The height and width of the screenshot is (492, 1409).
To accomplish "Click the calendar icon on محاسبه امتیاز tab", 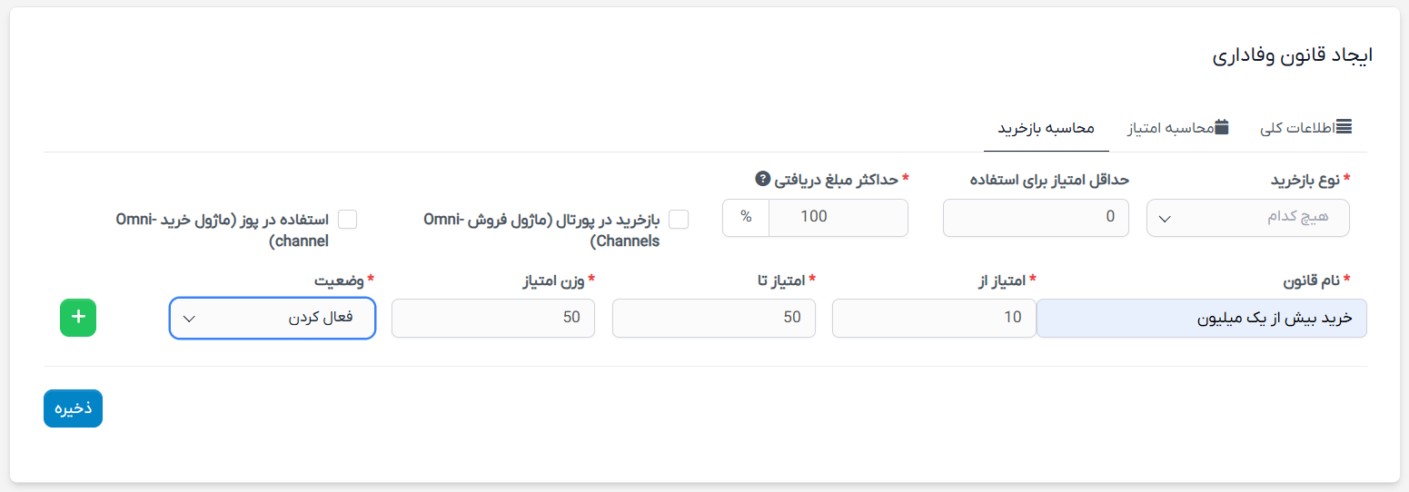I will 1222,127.
